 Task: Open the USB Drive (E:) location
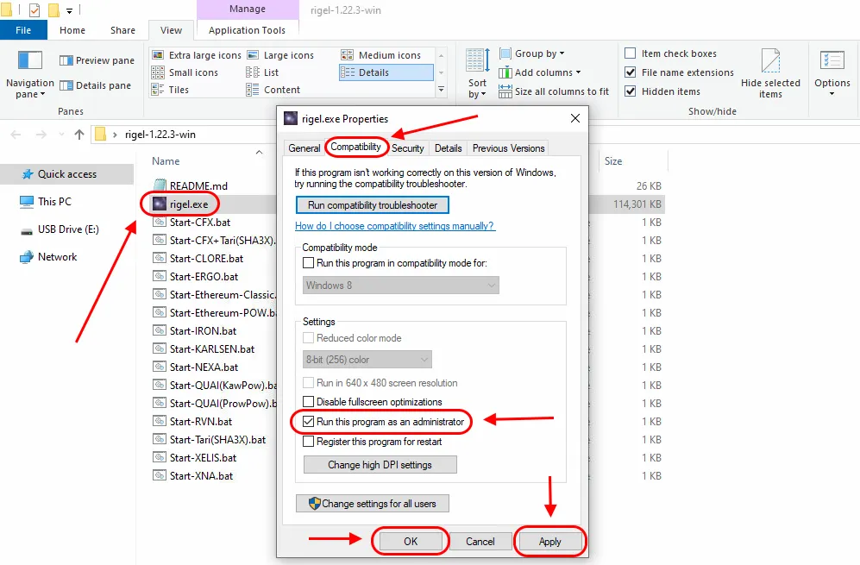click(68, 229)
